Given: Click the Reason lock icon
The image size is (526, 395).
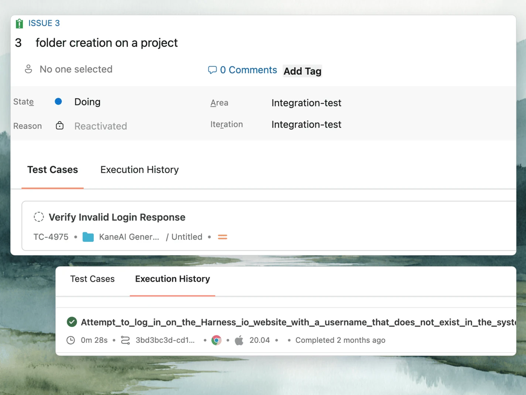Looking at the screenshot, I should coord(59,126).
